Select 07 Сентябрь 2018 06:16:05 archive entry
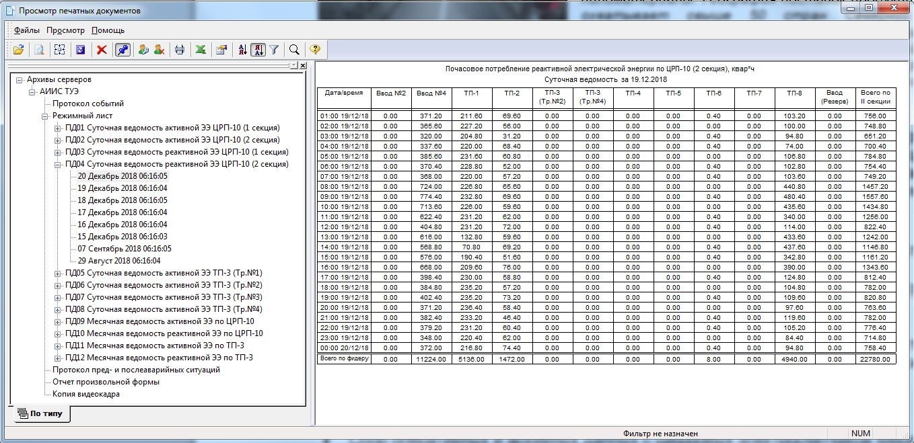The height and width of the screenshot is (443, 914). (125, 249)
